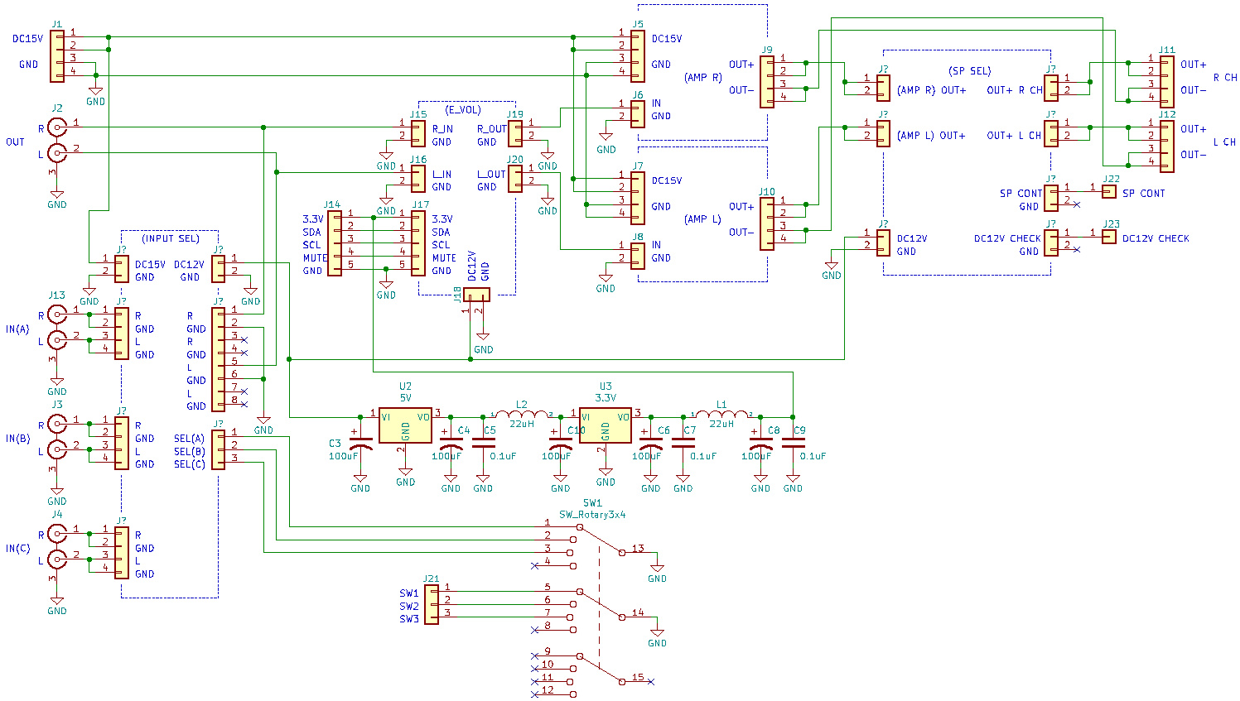Select the (E_VOL) block label
Viewport: 1240px width, 701px height.
pos(463,109)
